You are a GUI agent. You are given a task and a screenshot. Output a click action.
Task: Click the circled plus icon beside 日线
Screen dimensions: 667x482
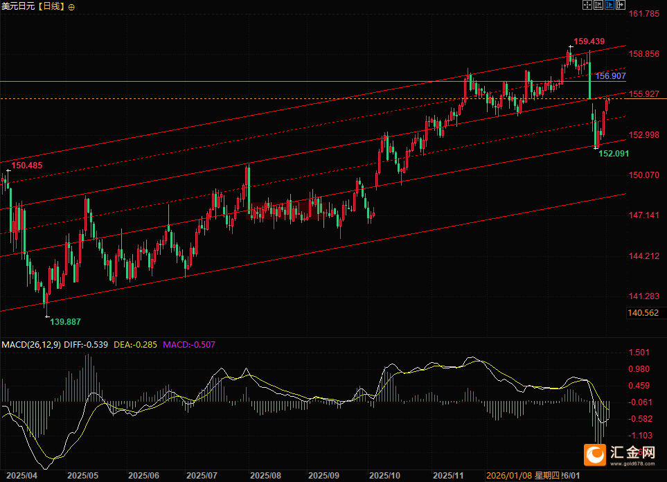point(72,6)
